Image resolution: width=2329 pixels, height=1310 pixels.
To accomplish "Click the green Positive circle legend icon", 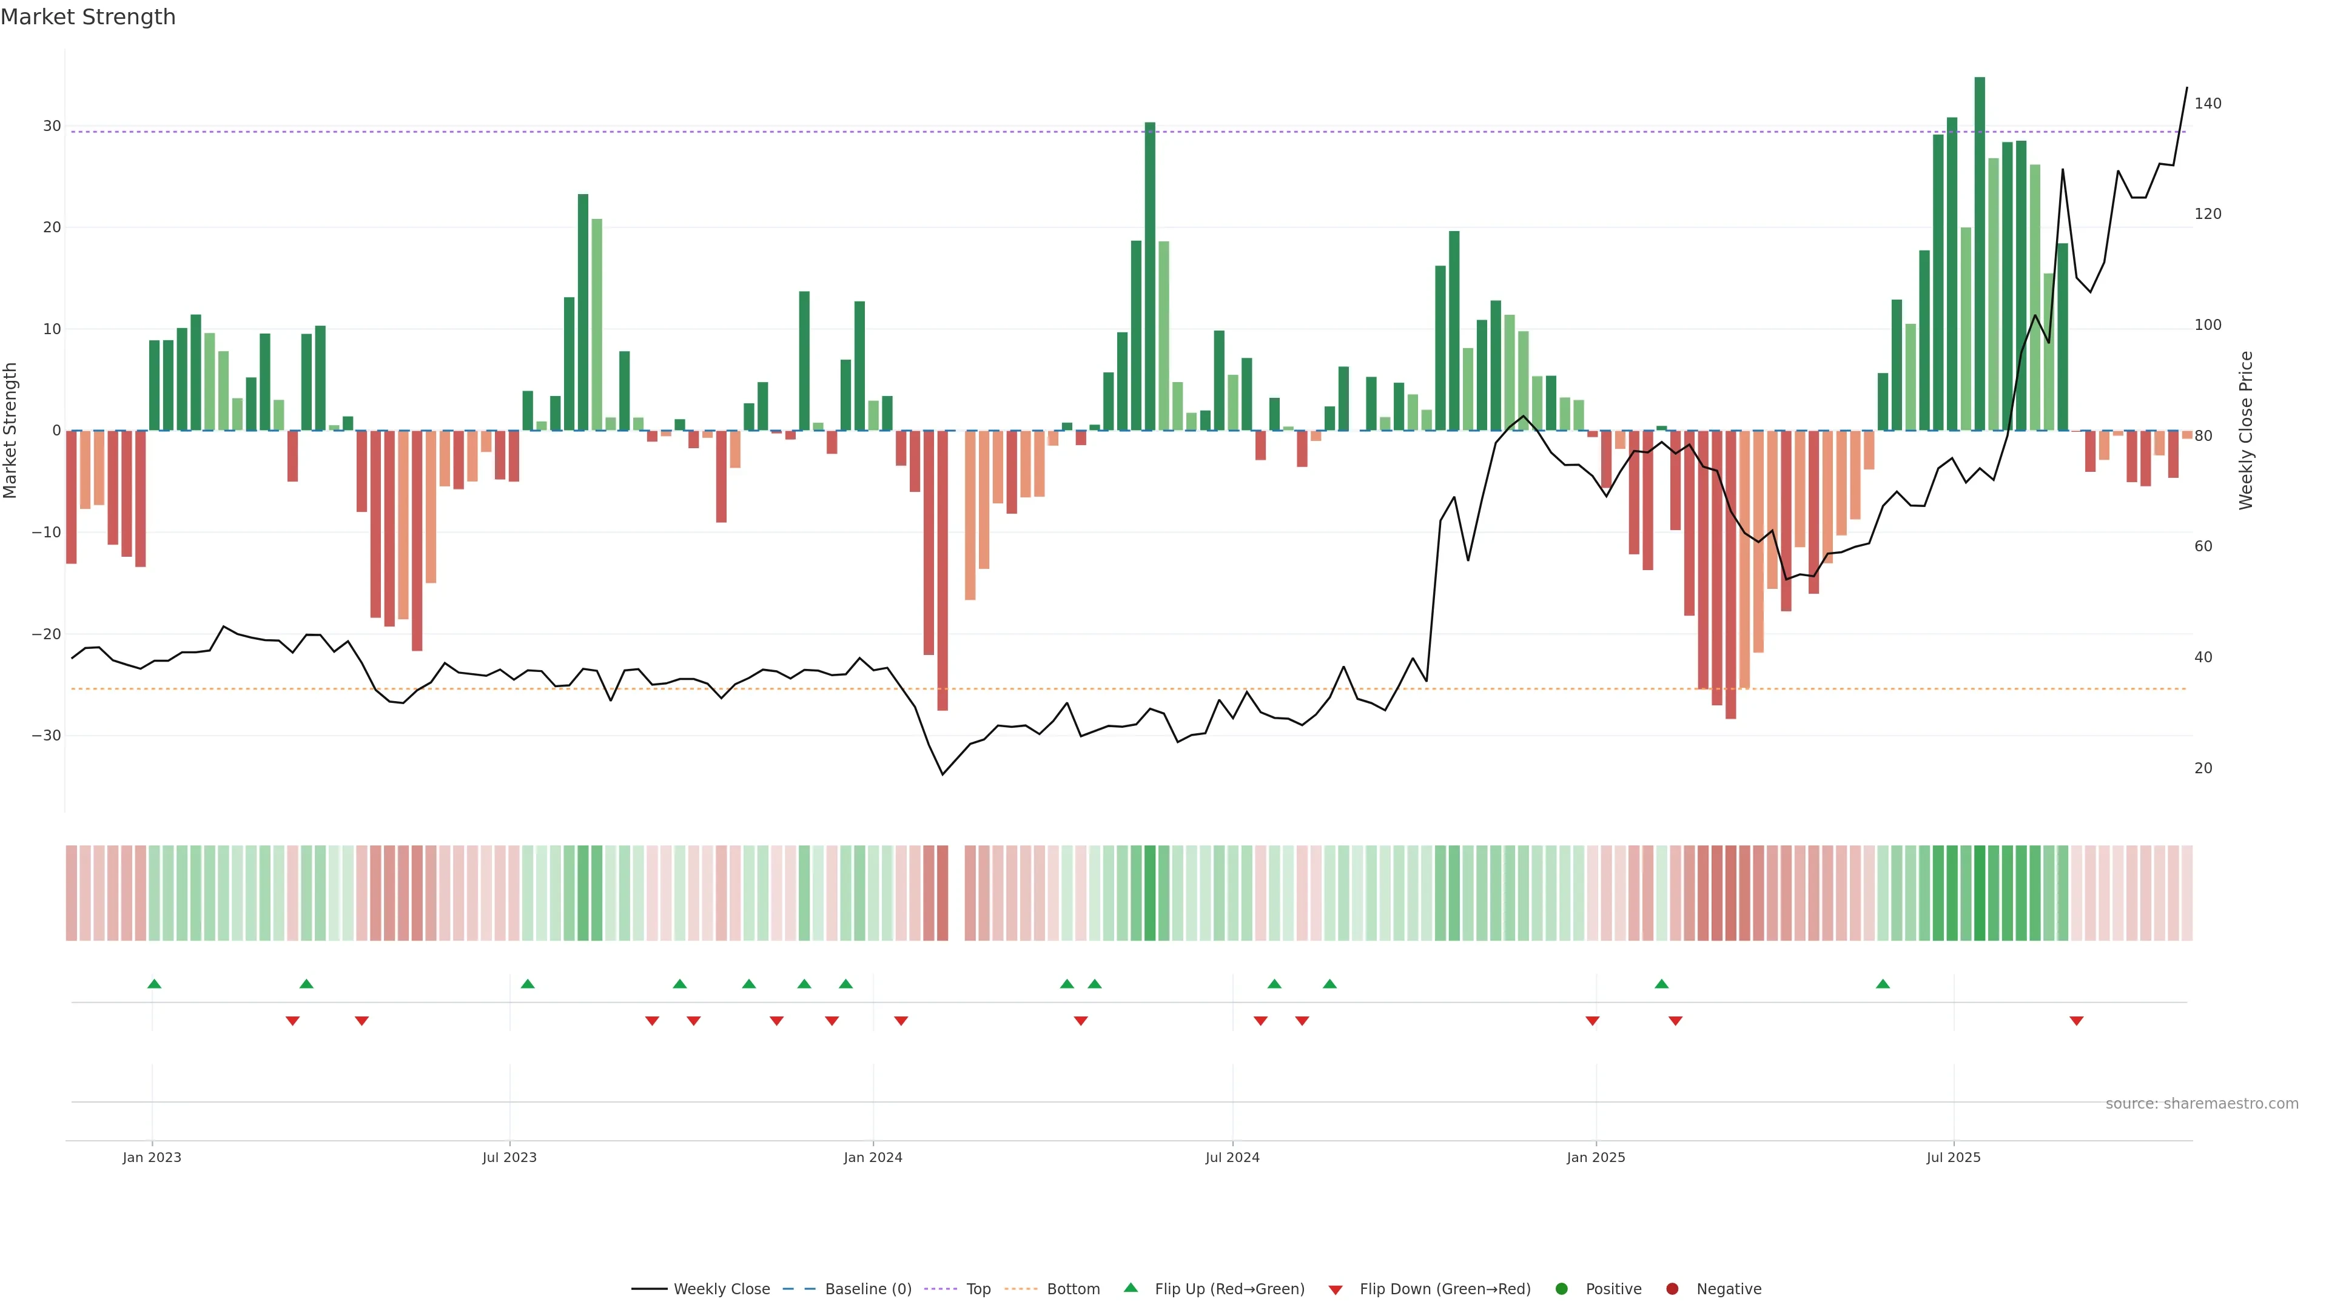I will coord(1561,1289).
